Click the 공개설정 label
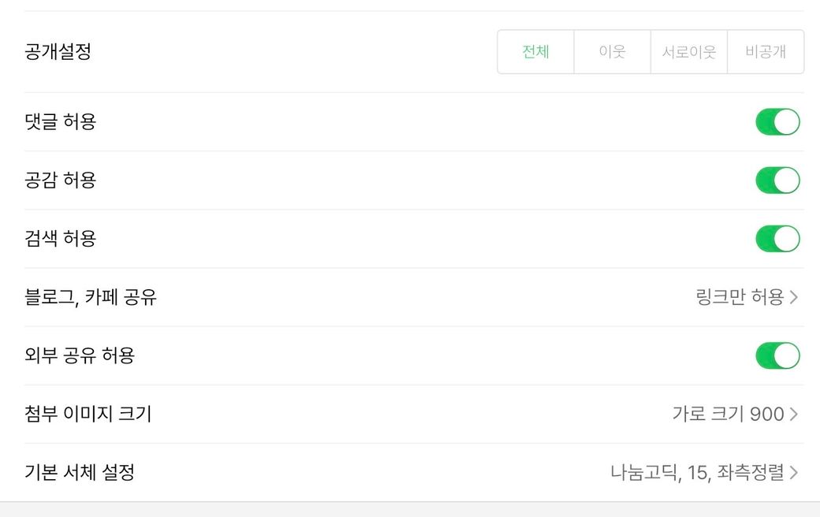 pos(58,52)
